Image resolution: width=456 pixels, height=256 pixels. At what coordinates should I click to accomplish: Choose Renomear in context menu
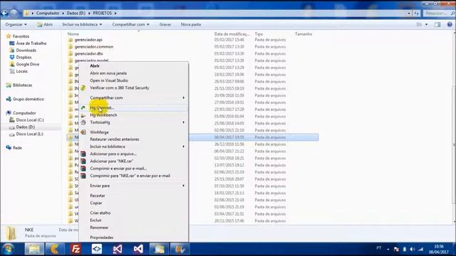pos(99,228)
